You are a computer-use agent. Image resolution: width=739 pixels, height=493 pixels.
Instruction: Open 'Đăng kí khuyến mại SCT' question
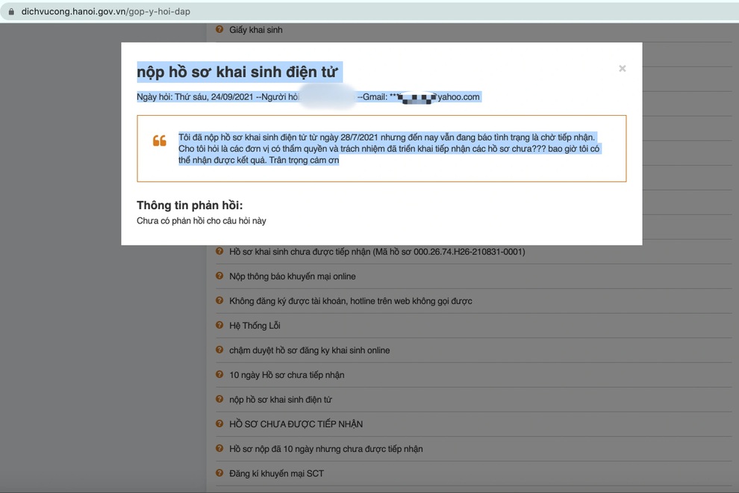pos(276,474)
